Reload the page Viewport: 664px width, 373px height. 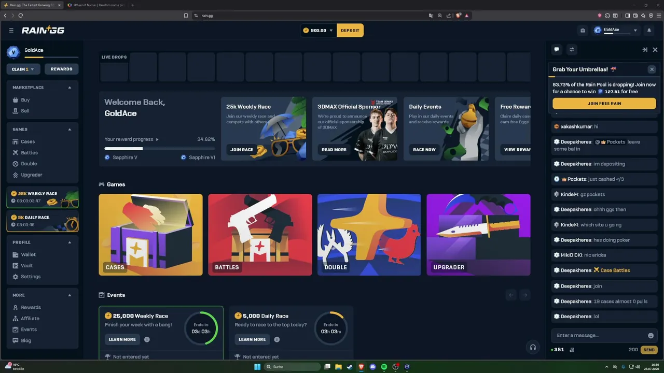pyautogui.click(x=21, y=16)
